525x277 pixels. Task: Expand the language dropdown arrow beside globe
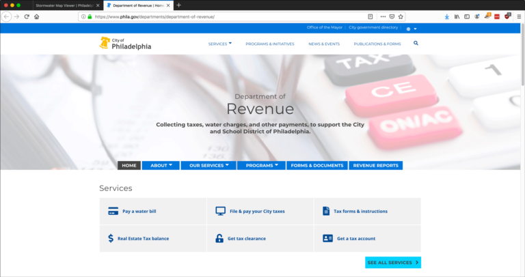(x=415, y=29)
